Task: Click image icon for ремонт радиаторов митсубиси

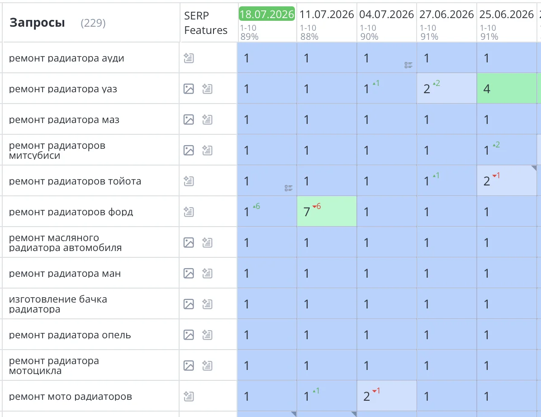Action: [x=189, y=150]
